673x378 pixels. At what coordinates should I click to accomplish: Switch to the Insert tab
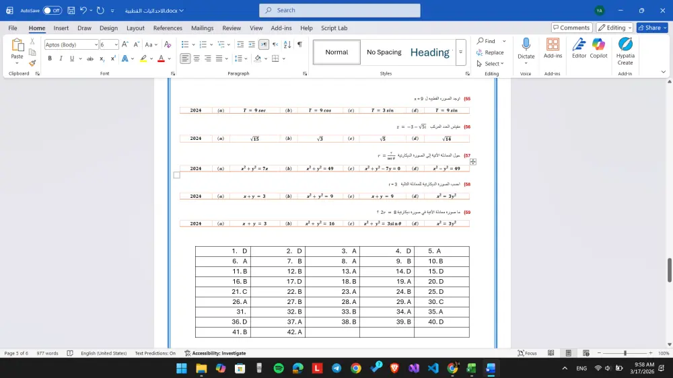[x=61, y=28]
